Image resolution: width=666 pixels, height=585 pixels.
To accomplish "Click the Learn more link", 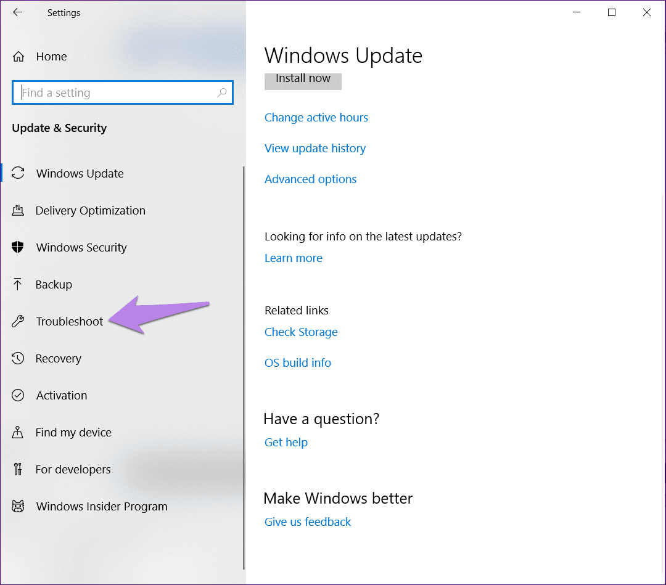I will [x=293, y=258].
